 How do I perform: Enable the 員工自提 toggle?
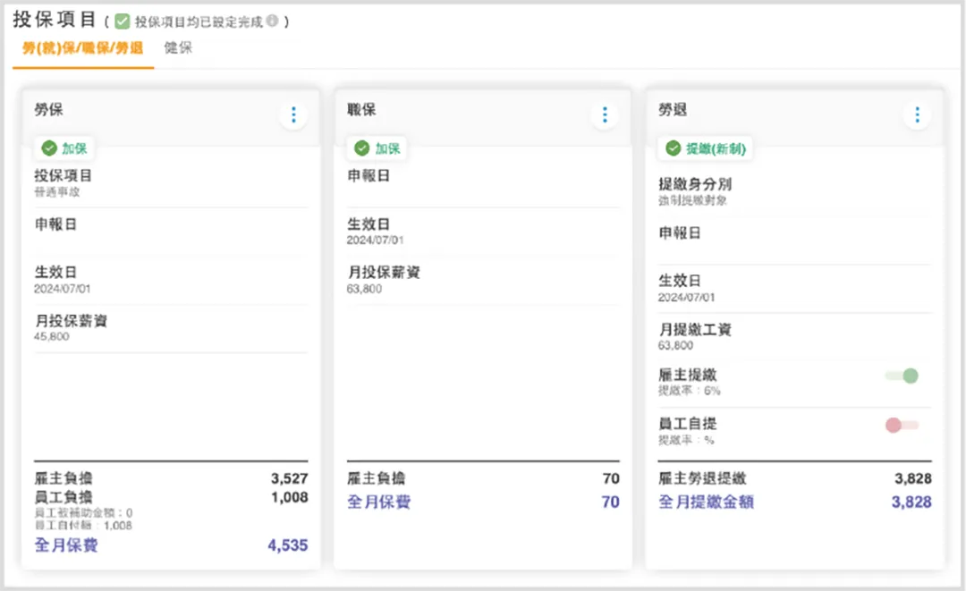902,425
